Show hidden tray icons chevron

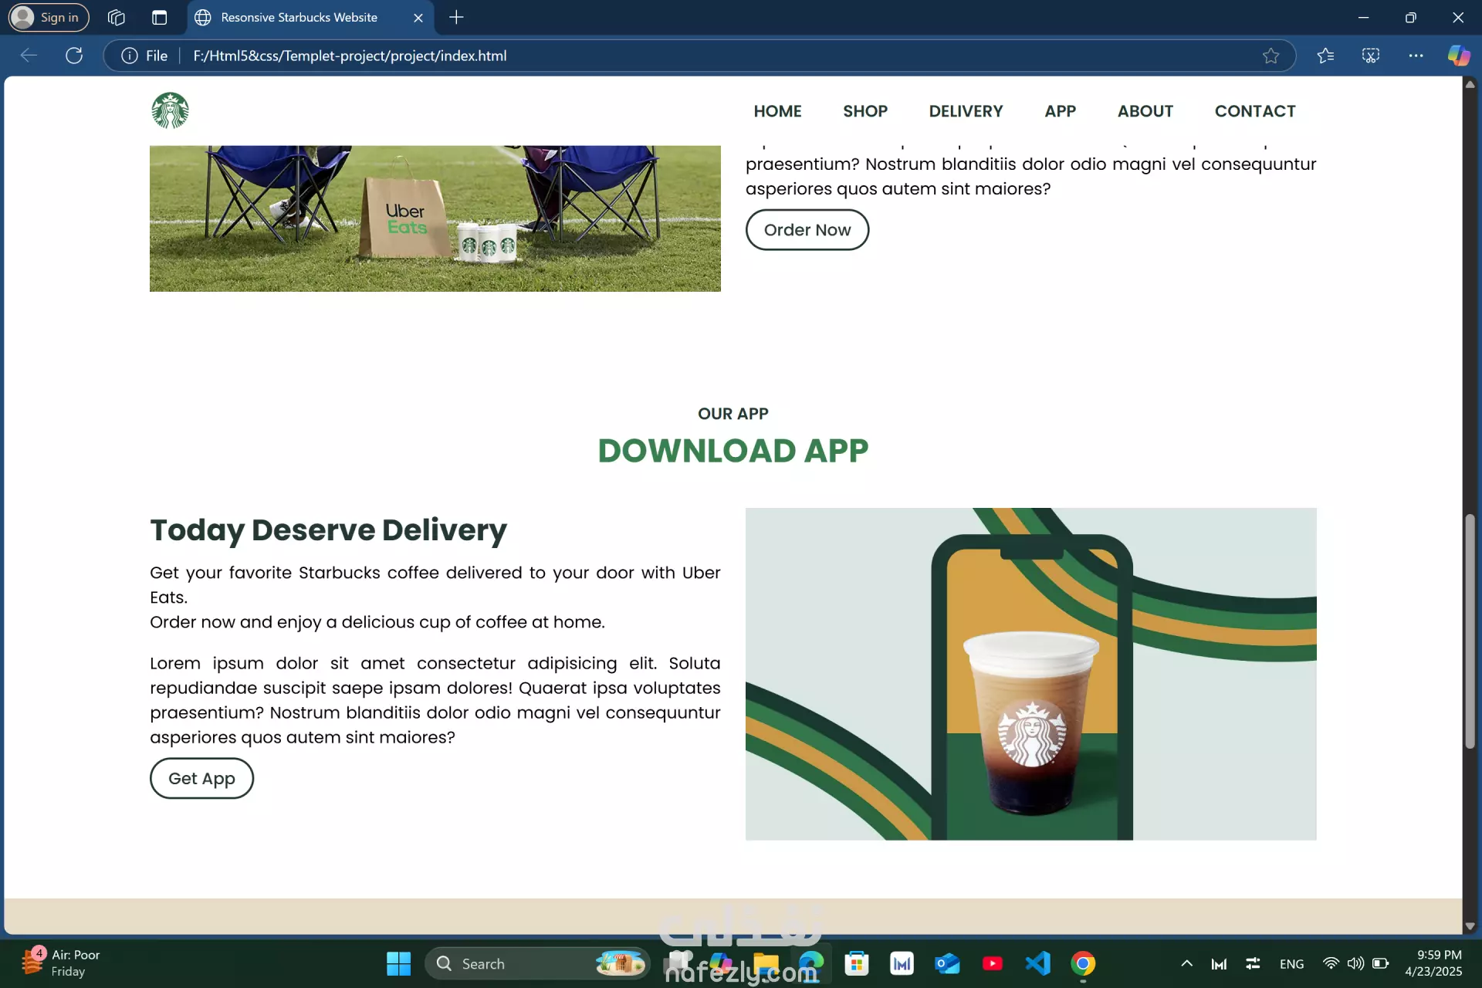[1187, 963]
